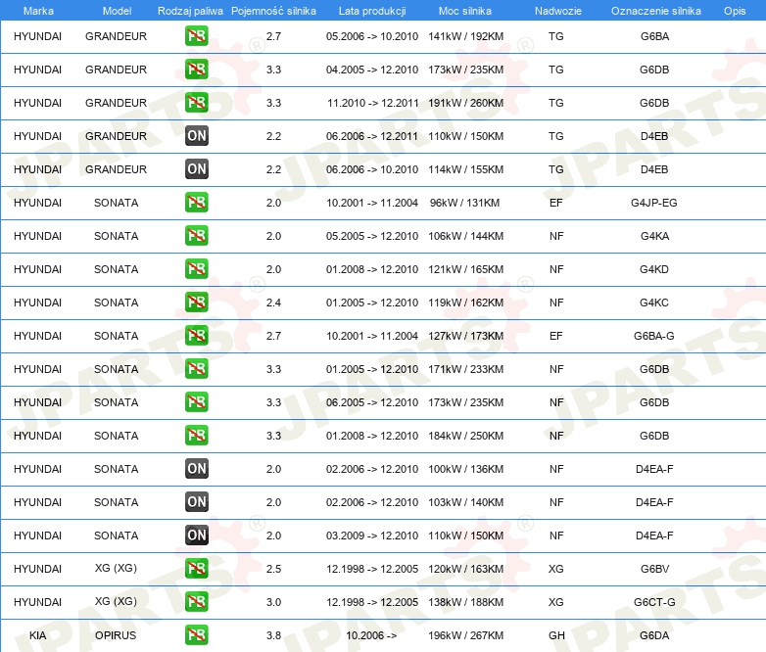Screen dimensions: 766x652
Task: Click power value 119kW / 162KM
Action: pos(465,303)
